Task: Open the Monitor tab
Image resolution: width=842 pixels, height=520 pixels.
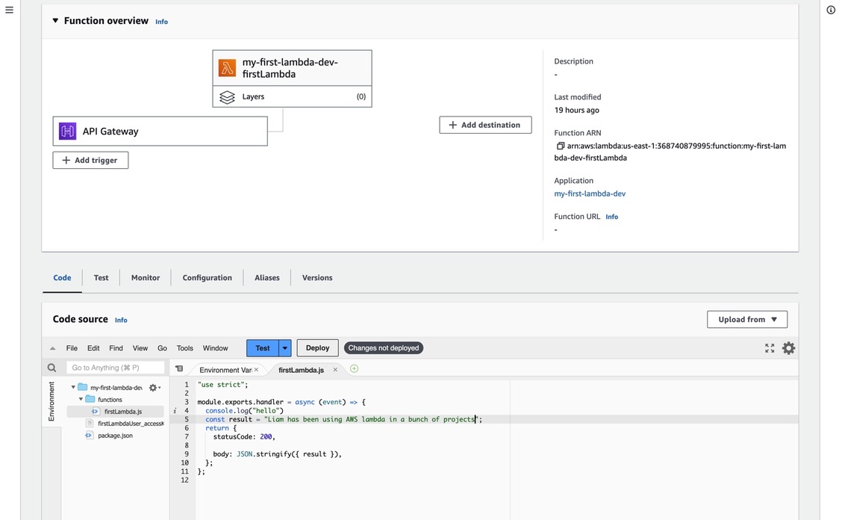Action: pyautogui.click(x=146, y=277)
